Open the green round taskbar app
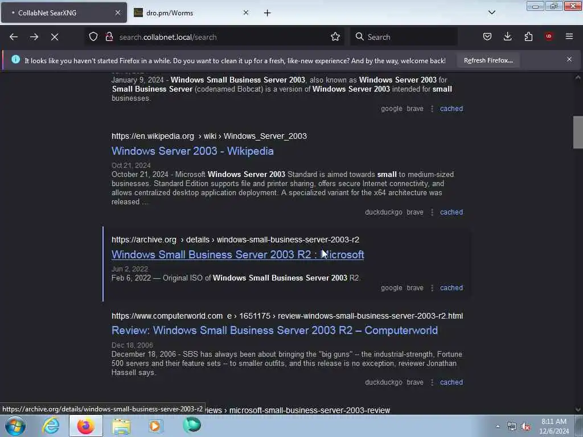This screenshot has width=583, height=437. click(x=192, y=425)
